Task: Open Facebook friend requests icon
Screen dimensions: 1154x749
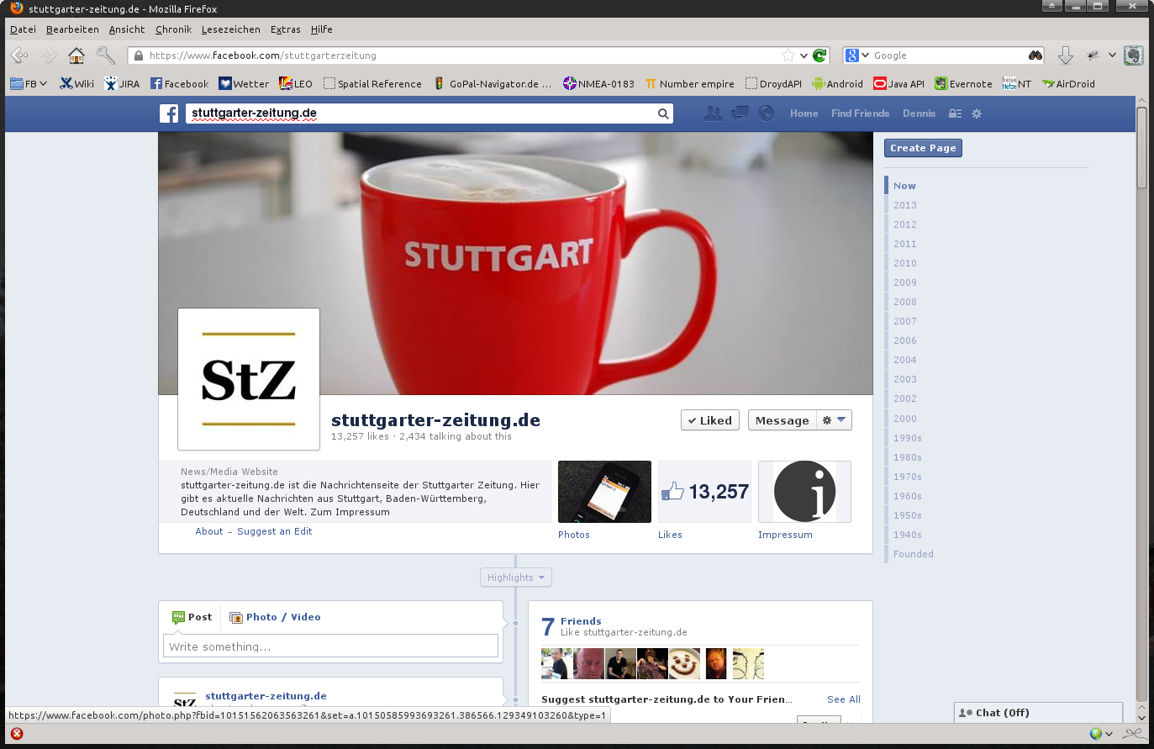Action: 713,113
